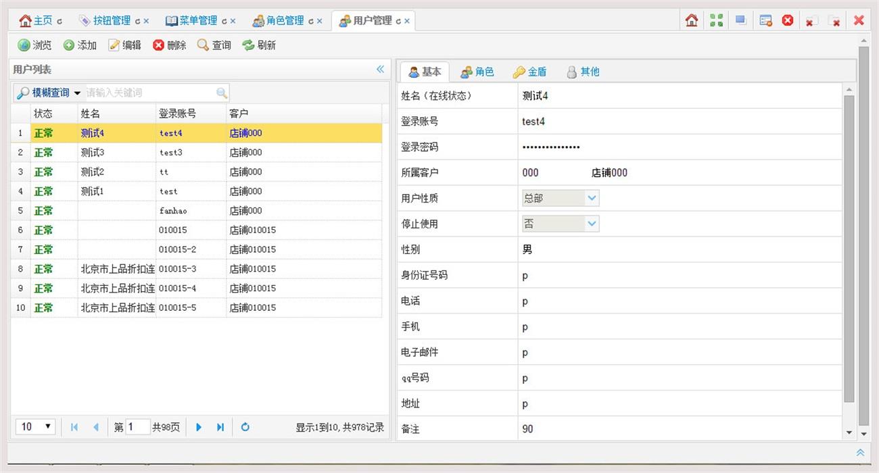879x473 pixels.
Task: Select the user row with account tt
Action: coord(197,172)
